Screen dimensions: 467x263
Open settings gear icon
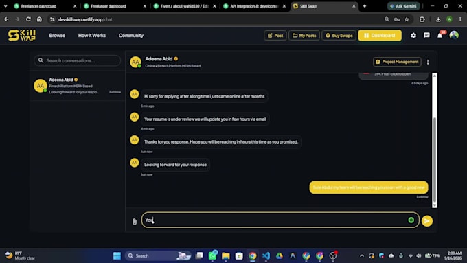pos(413,36)
